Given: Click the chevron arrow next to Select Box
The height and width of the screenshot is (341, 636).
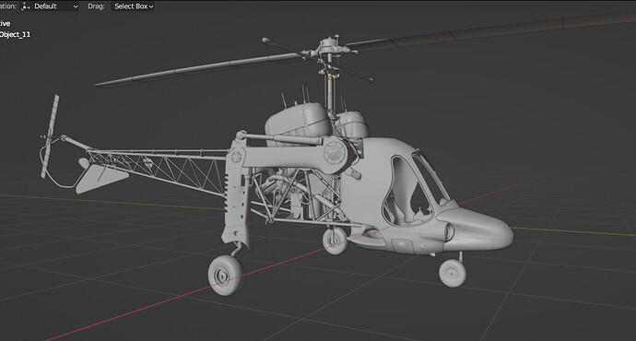Looking at the screenshot, I should (x=151, y=6).
